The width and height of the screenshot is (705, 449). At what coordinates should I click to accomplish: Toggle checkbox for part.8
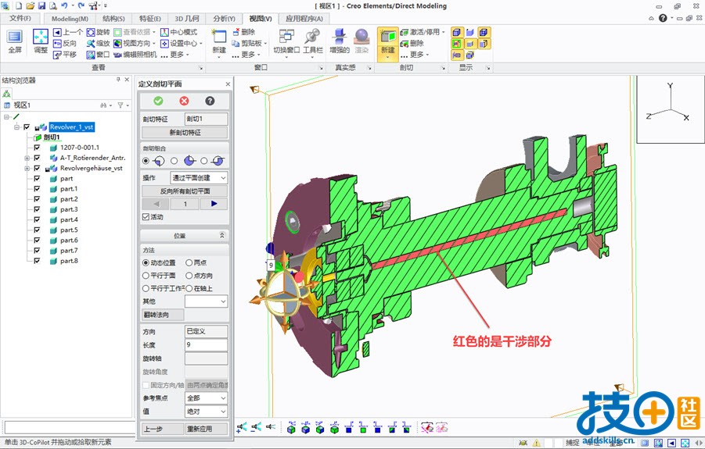click(37, 261)
